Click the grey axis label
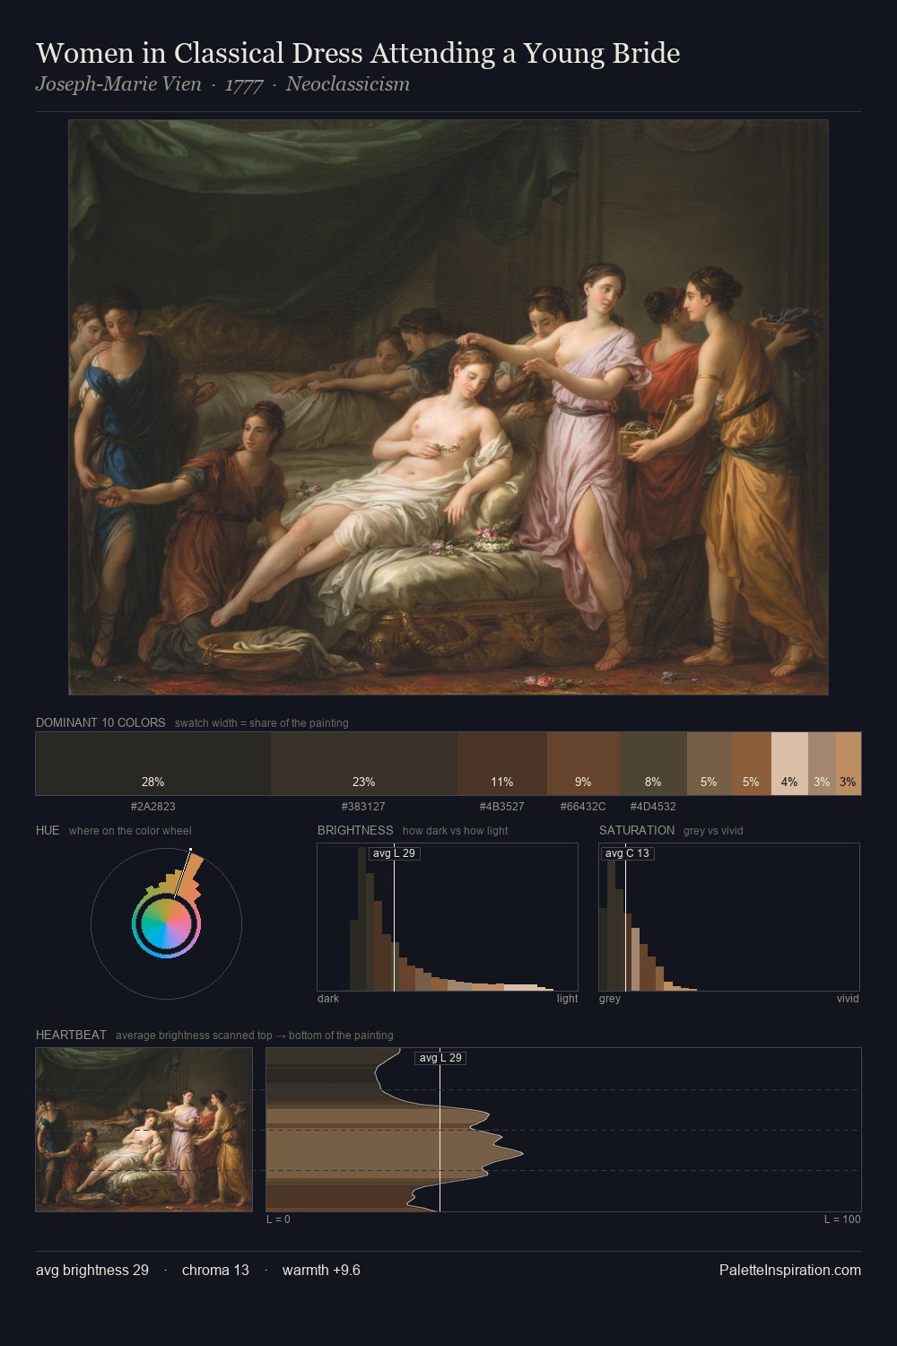Viewport: 897px width, 1346px height. 610,999
